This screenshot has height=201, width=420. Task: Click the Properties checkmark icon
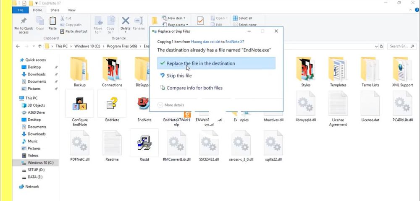(x=200, y=21)
